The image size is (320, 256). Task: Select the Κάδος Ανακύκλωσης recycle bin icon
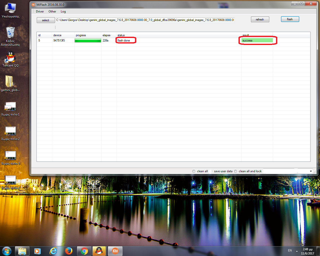(x=10, y=36)
